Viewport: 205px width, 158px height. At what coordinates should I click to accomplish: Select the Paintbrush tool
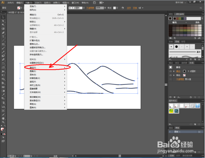(x=3, y=48)
